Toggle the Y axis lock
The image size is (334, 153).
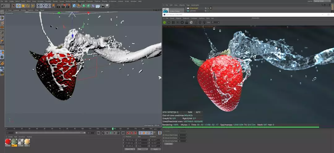point(44,6)
